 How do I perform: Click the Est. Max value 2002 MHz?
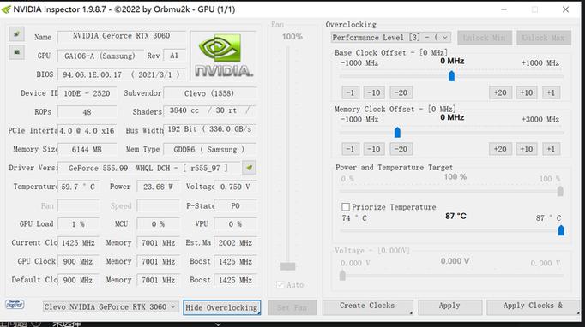(235, 243)
